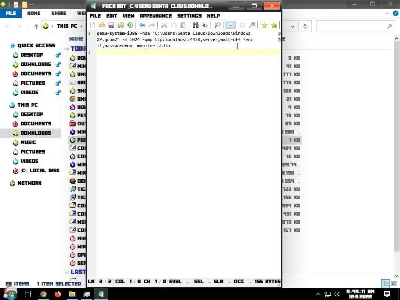Image resolution: width=400 pixels, height=300 pixels.
Task: Click the Name column header in Explorer
Action: pyautogui.click(x=76, y=39)
